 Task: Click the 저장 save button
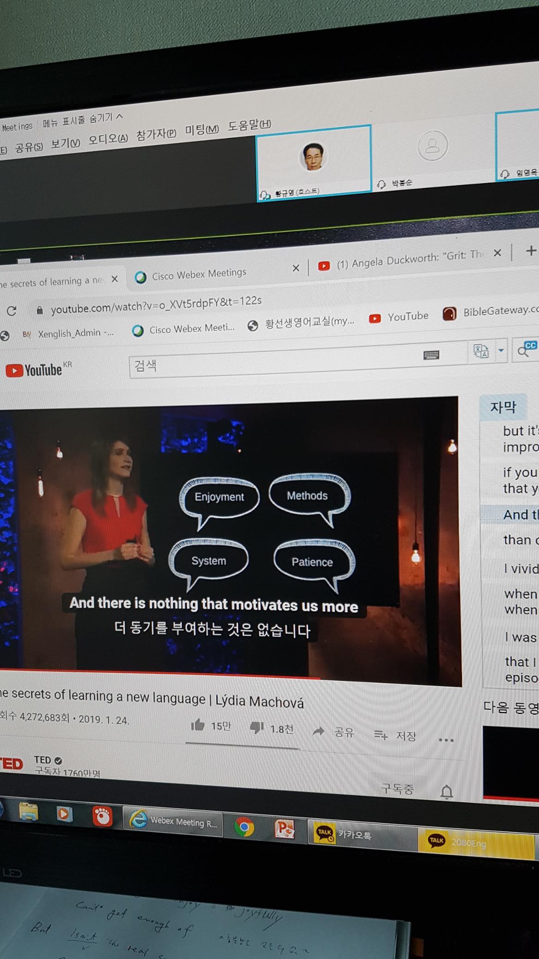395,735
